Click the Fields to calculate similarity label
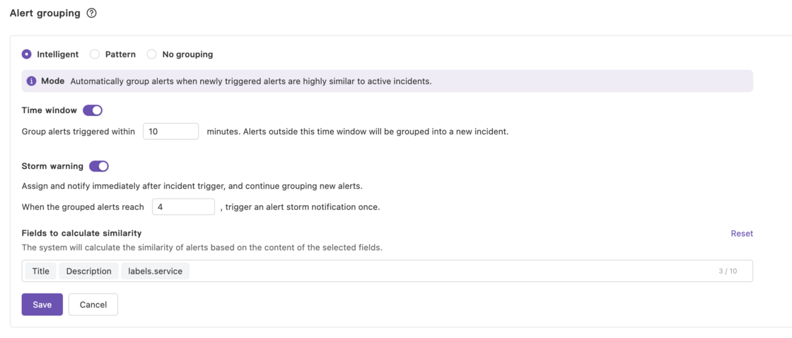 click(82, 233)
